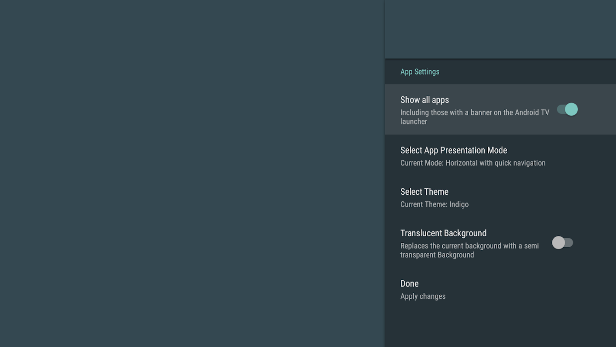
Task: Click Translucent Background label
Action: point(443,233)
